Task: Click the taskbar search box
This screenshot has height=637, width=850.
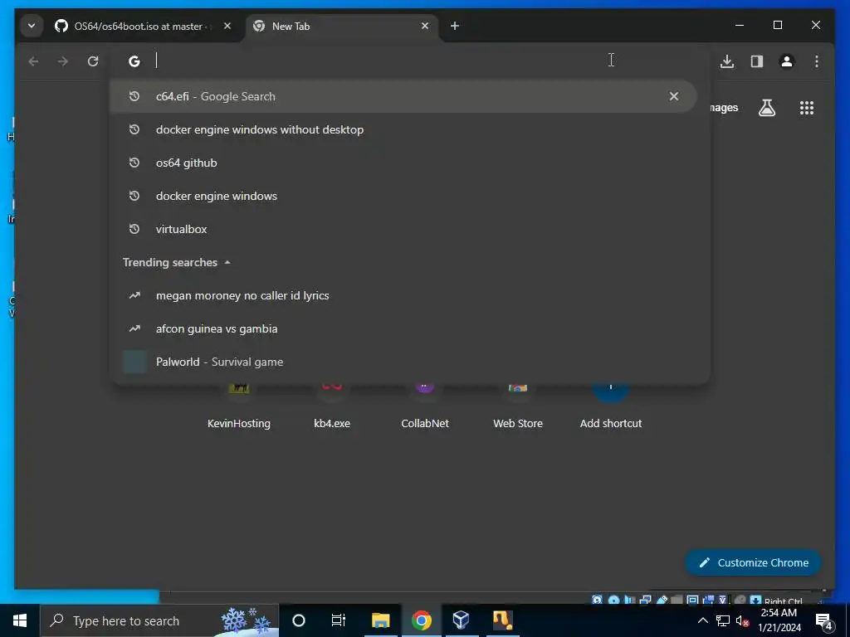Action: coord(159,620)
